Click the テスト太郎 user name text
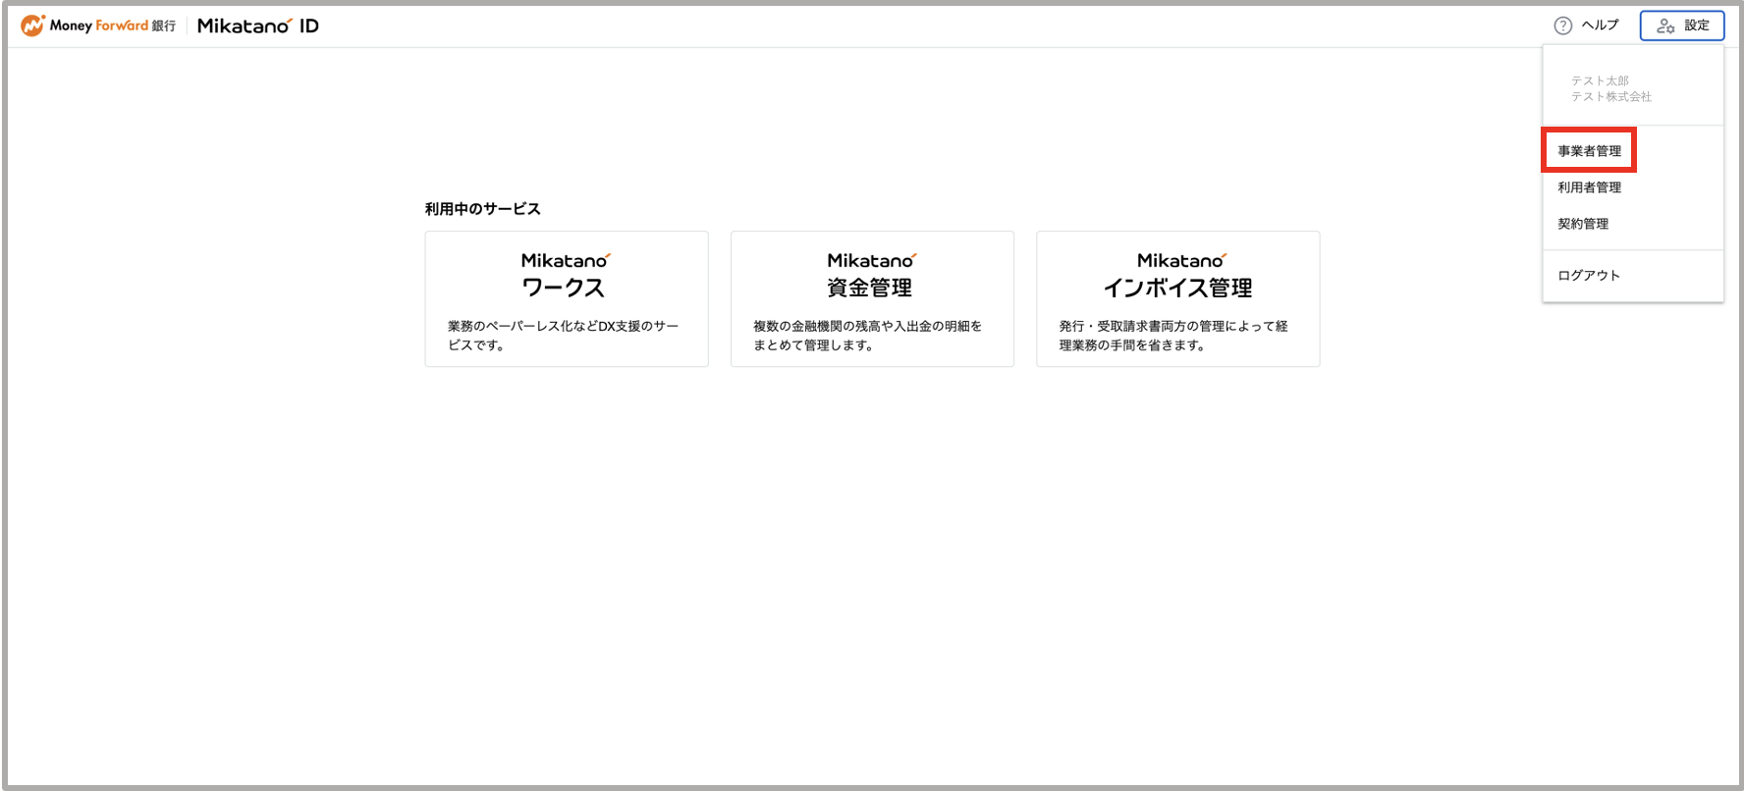Screen dimensions: 1744x791 1600,80
